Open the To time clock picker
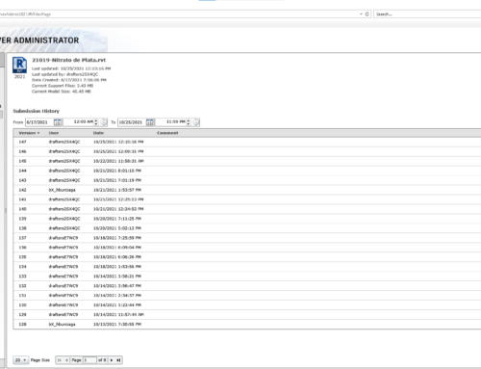Image resolution: width=481 pixels, height=369 pixels. [x=196, y=122]
